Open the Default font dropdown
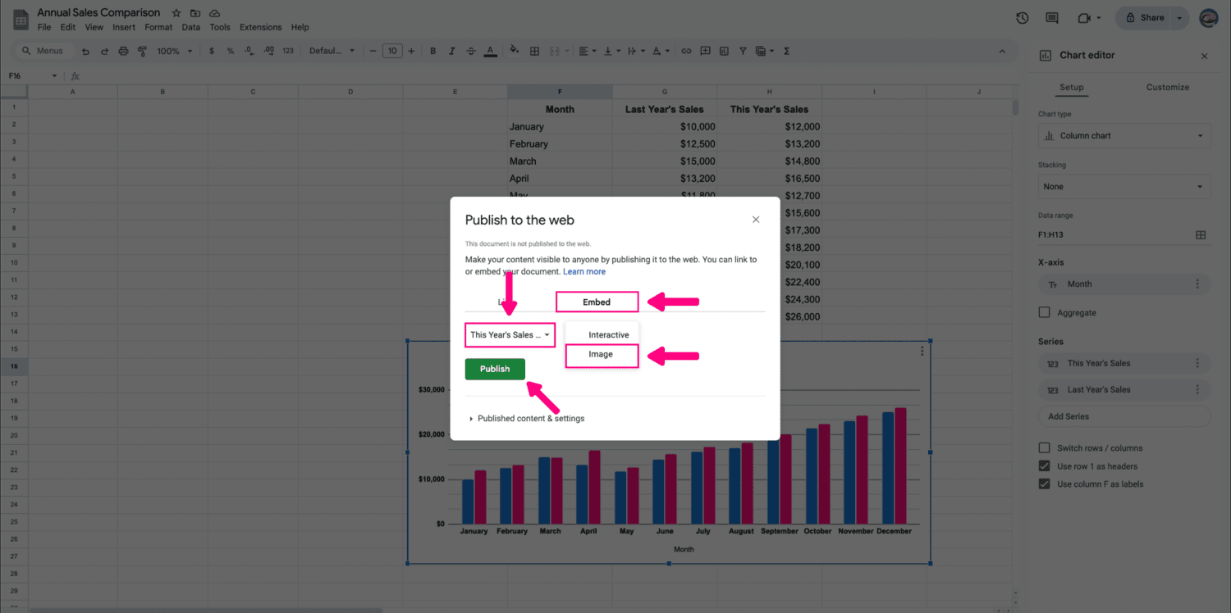Image resolution: width=1231 pixels, height=613 pixels. [332, 51]
